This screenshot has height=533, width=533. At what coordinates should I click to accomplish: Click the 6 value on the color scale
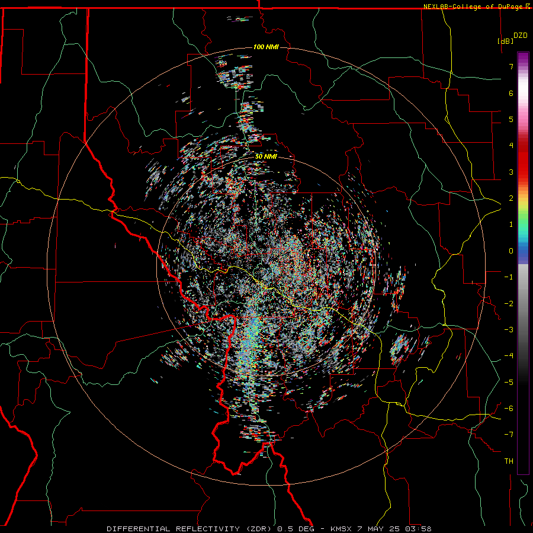pos(511,93)
